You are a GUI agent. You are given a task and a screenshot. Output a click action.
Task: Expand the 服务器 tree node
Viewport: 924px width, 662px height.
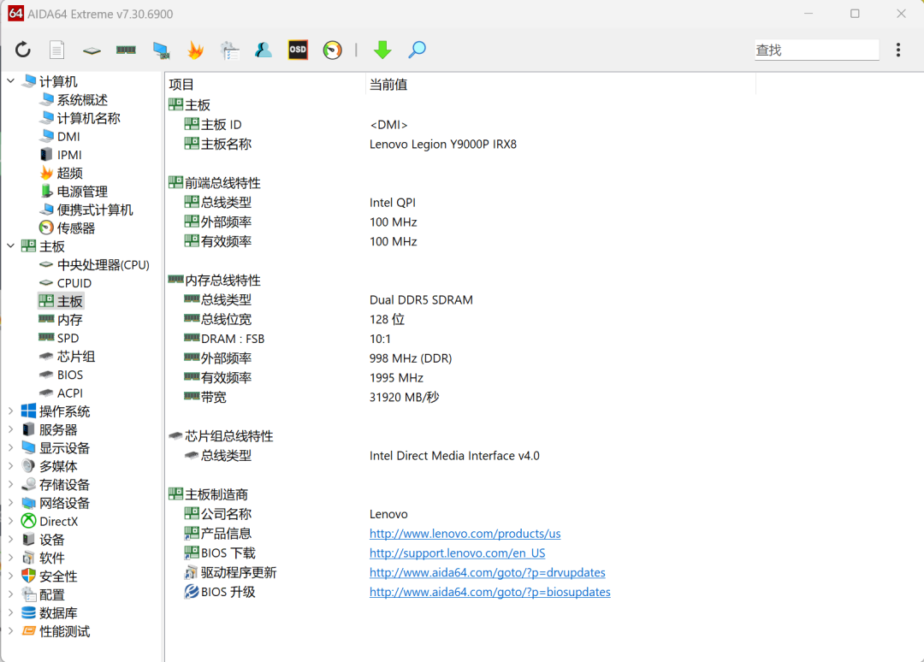click(10, 429)
